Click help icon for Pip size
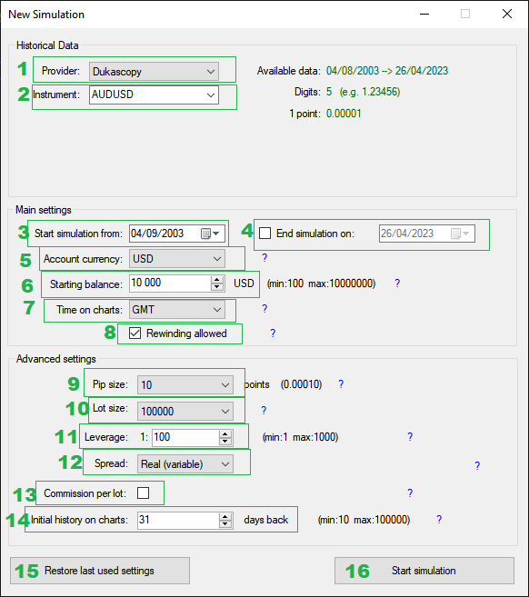The height and width of the screenshot is (597, 529). (x=341, y=384)
